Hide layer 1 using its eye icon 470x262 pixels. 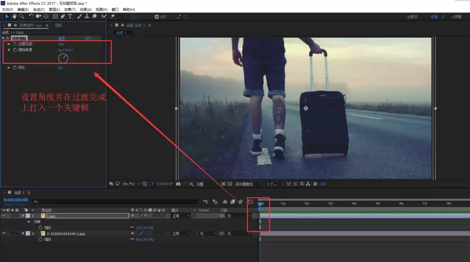click(4, 216)
